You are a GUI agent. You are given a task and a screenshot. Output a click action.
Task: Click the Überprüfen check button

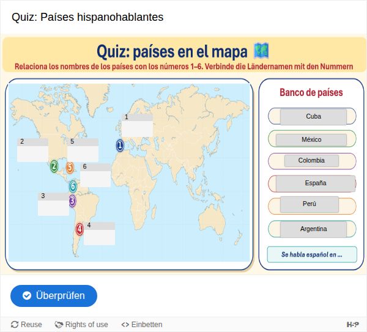(54, 296)
